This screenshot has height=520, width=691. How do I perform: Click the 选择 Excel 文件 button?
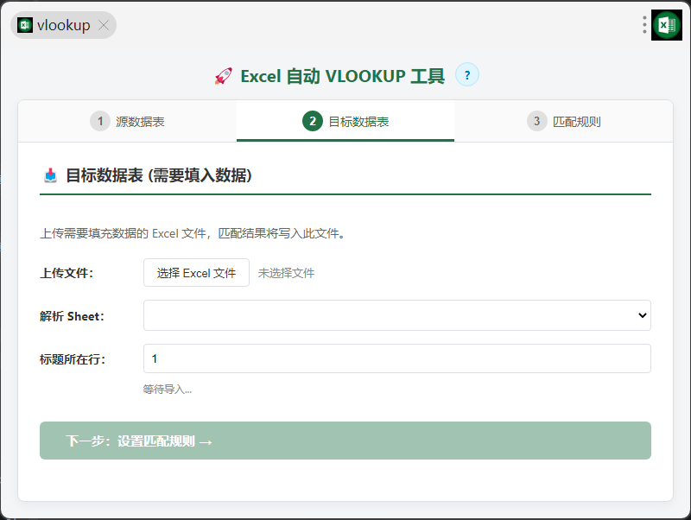[x=196, y=273]
